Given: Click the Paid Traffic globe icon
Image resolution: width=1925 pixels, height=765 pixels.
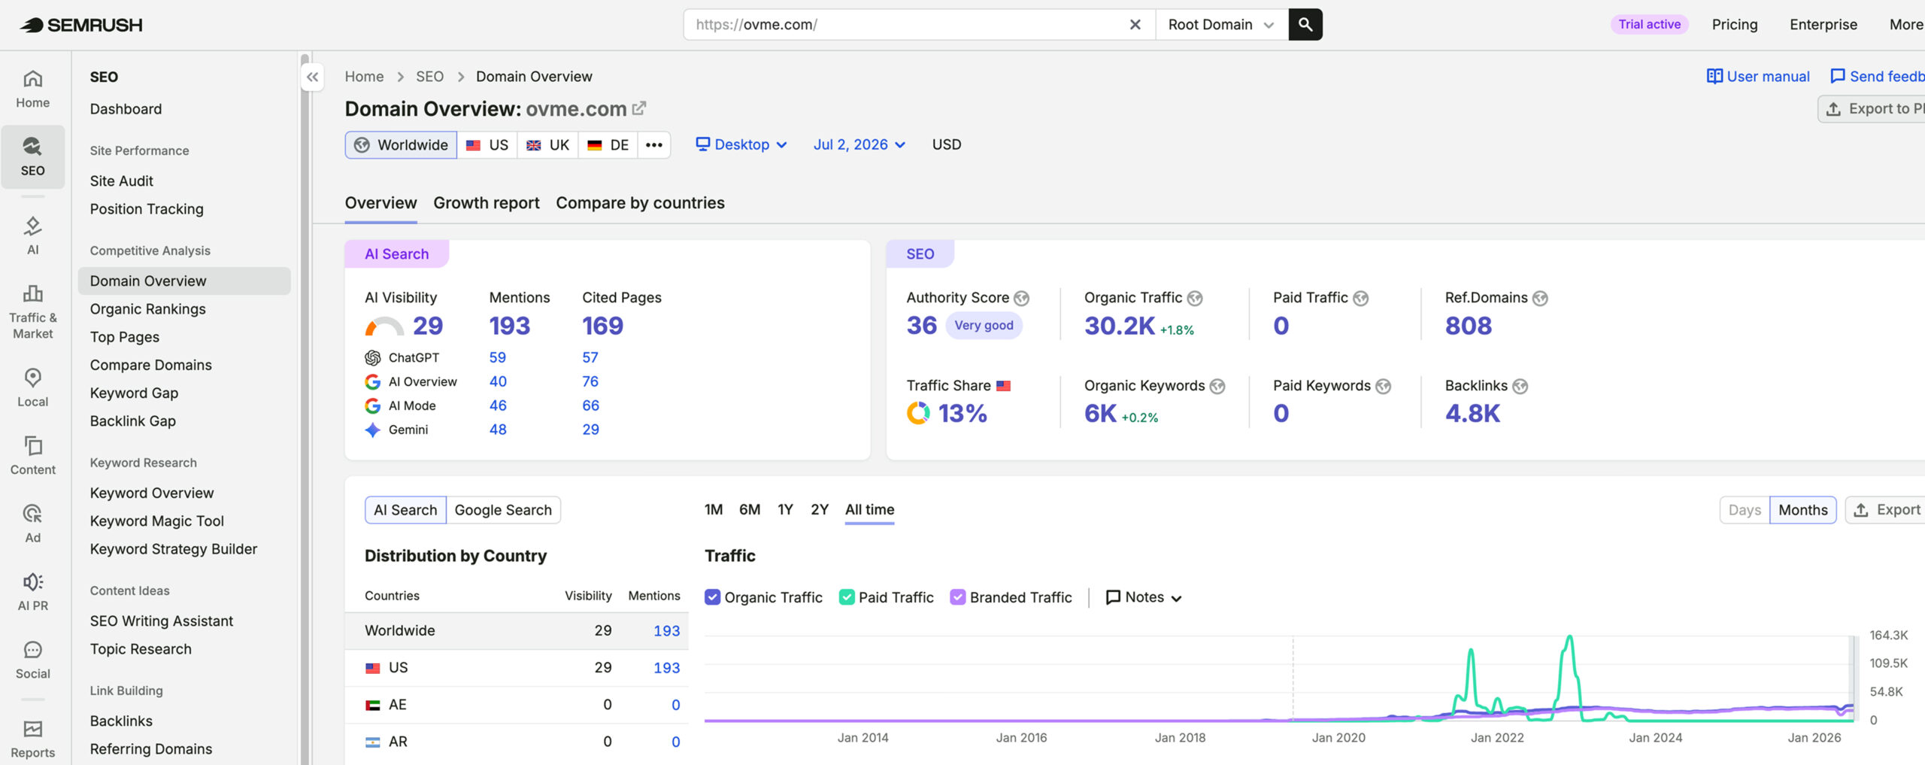Looking at the screenshot, I should tap(1360, 299).
